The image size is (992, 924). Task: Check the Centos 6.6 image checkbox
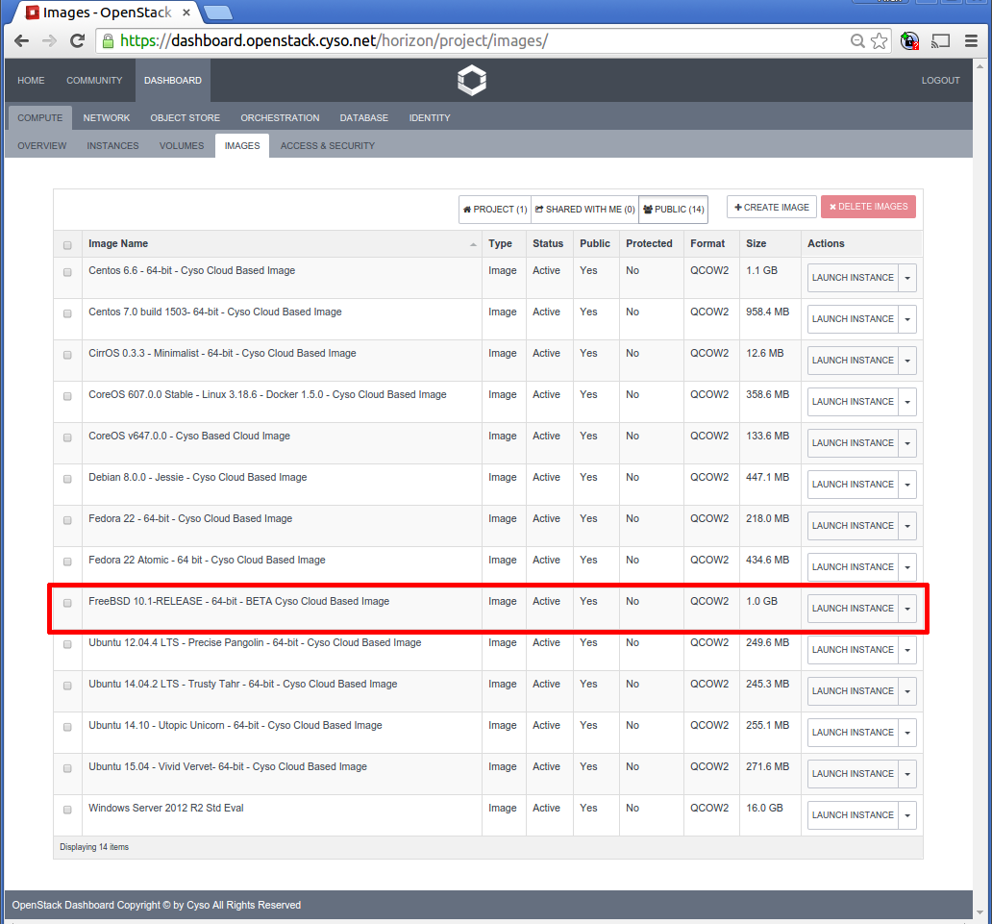pyautogui.click(x=67, y=272)
